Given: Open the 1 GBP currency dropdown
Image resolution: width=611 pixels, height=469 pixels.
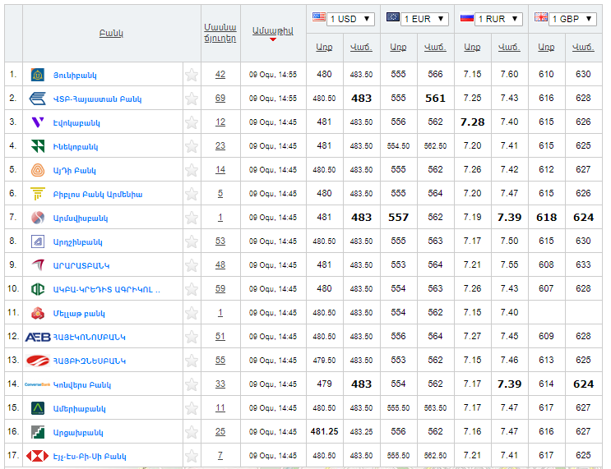Looking at the screenshot, I should coord(572,19).
